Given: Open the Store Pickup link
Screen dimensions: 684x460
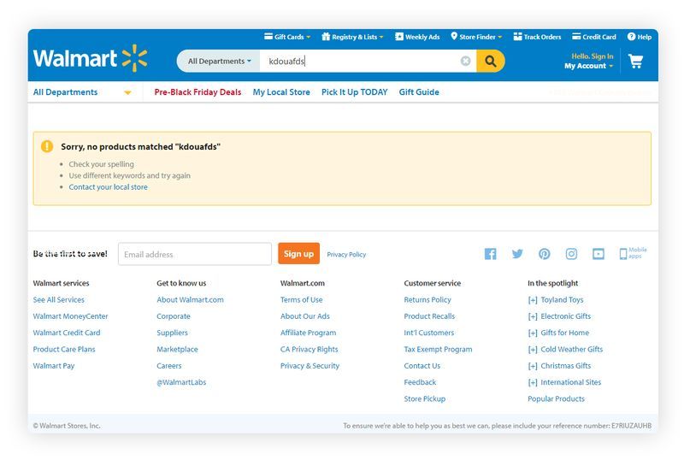Looking at the screenshot, I should coord(424,399).
